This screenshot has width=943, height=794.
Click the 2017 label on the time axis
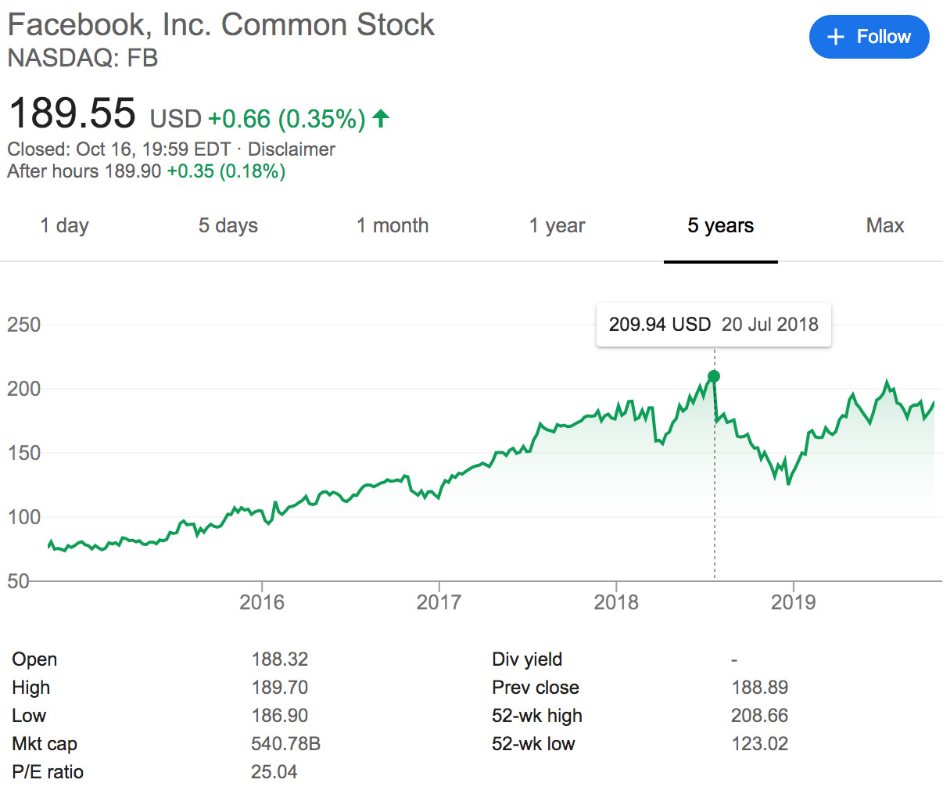[x=439, y=602]
